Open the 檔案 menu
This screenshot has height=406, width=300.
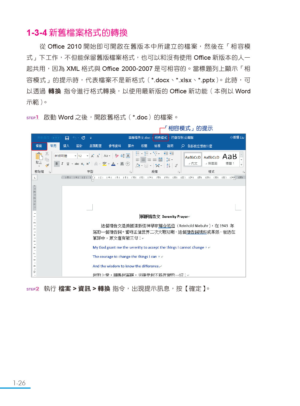39,146
